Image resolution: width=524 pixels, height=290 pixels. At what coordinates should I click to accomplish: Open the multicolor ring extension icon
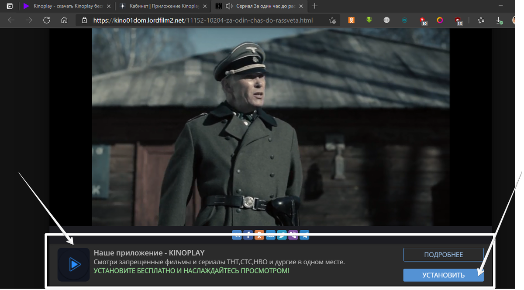(x=440, y=20)
